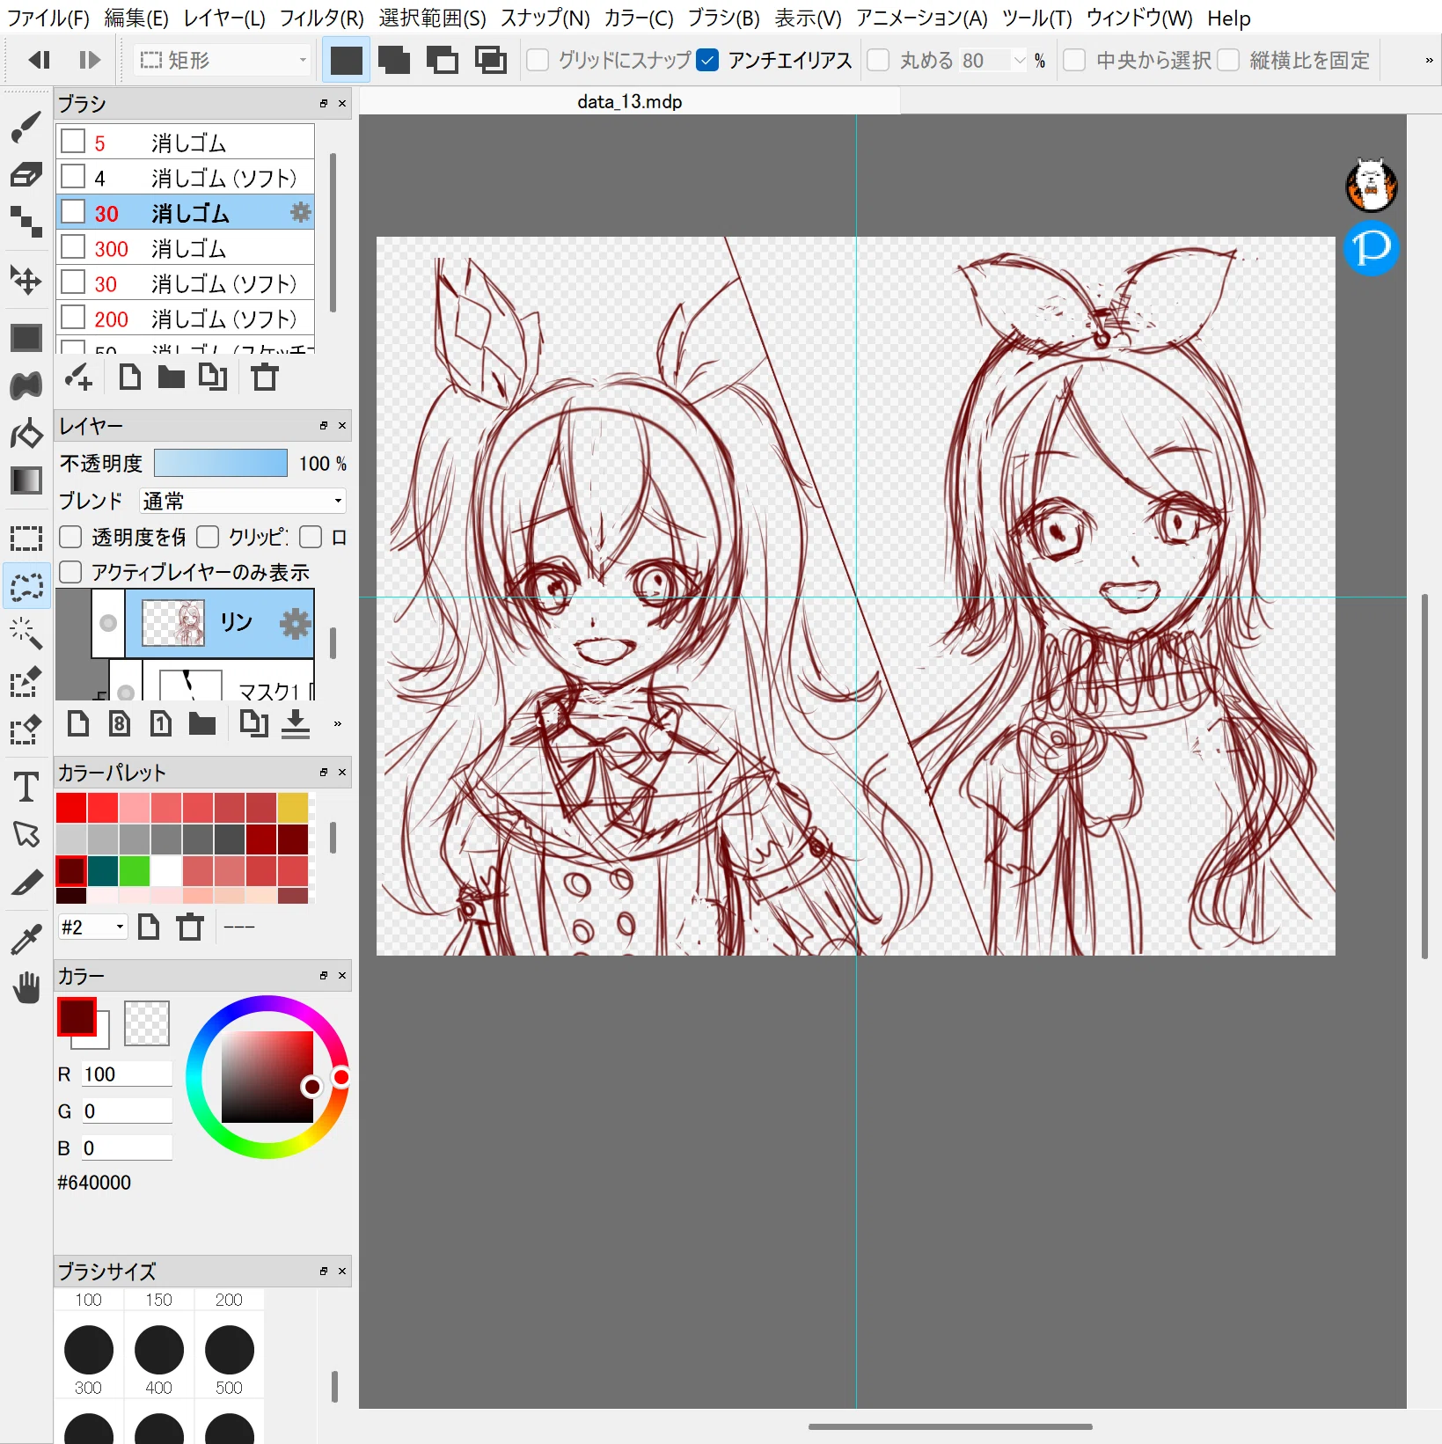Expand the toolbar overflow chevron
Image resolution: width=1442 pixels, height=1444 pixels.
pos(1429,60)
